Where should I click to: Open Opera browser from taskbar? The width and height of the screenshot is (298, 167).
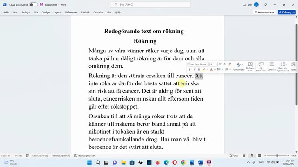175,162
